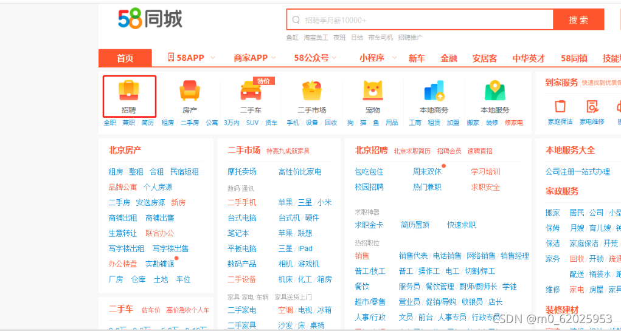Click the 淘宝美工 hot search link
The height and width of the screenshot is (331, 621).
[x=316, y=38]
